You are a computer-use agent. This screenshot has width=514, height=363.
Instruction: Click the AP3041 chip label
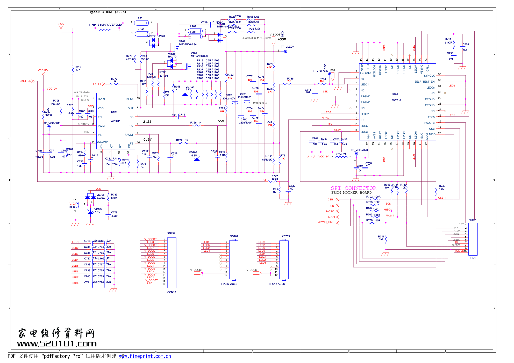coord(116,121)
